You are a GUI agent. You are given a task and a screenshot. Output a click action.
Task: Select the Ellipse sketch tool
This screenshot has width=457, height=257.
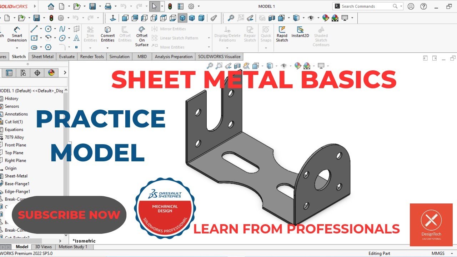pyautogui.click(x=62, y=38)
